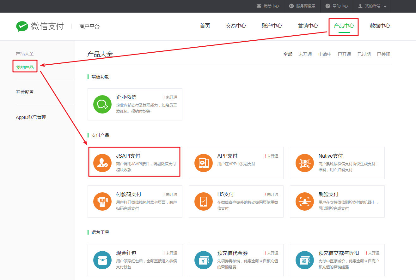The height and width of the screenshot is (280, 416).
Task: Click 未开通 status on H5支付 card
Action: coord(272,194)
